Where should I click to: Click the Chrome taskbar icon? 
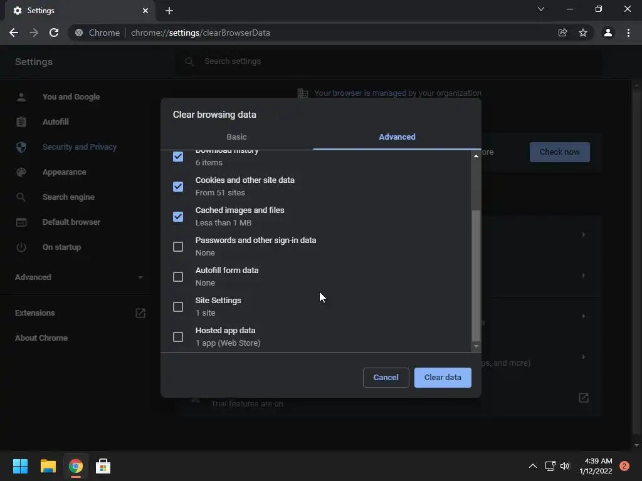click(76, 466)
